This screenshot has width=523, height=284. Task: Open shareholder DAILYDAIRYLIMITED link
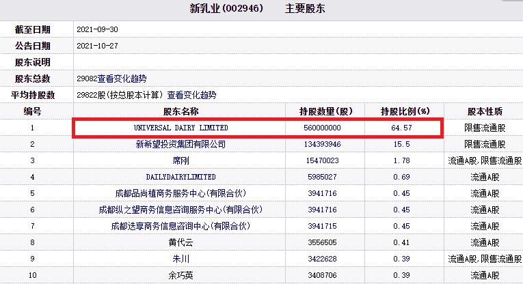point(180,177)
